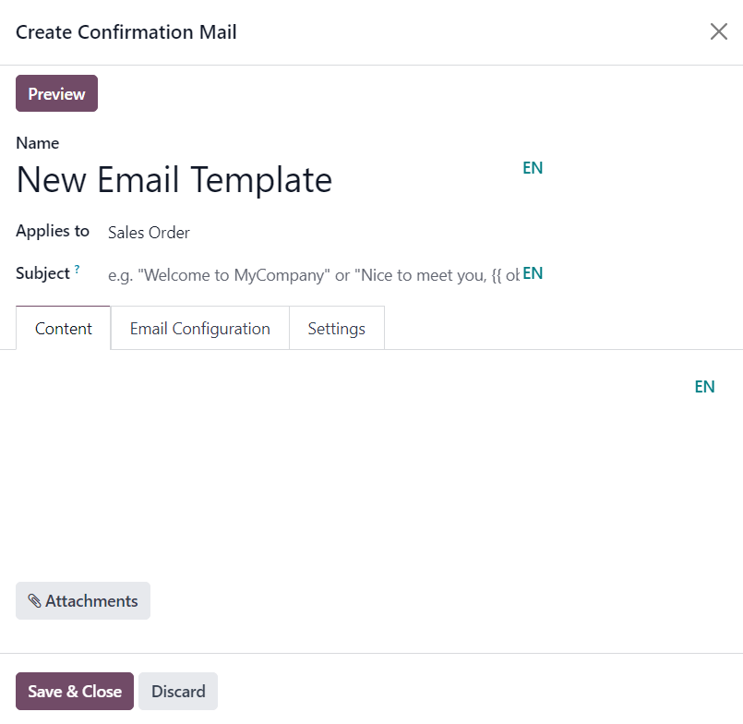Open the Subject help question mark tooltip
The width and height of the screenshot is (743, 724).
point(75,268)
